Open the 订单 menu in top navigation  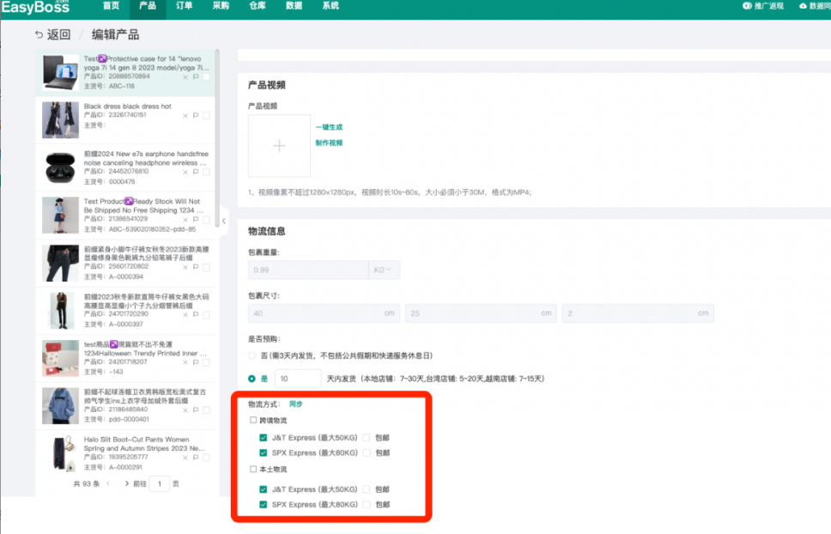click(x=185, y=7)
